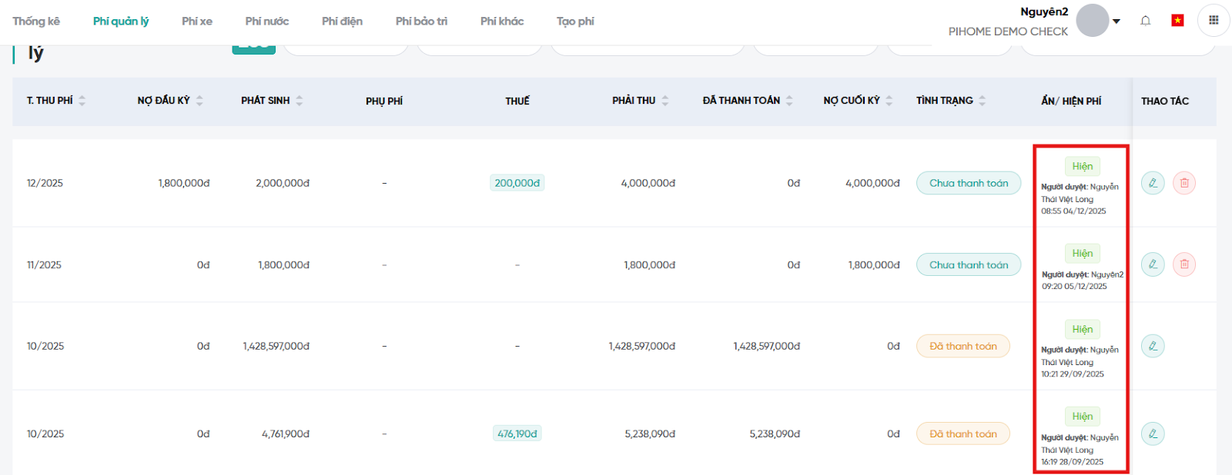Expand the user account dropdown arrow
1232x475 pixels.
pyautogui.click(x=1116, y=22)
